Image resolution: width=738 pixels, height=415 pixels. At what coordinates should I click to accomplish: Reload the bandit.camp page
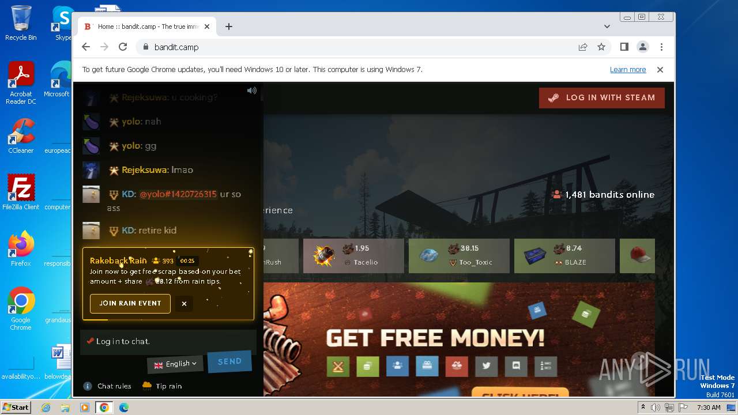tap(123, 47)
